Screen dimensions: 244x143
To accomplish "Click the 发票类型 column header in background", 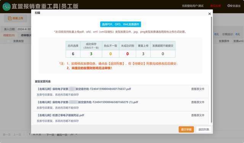I will point(18,41).
